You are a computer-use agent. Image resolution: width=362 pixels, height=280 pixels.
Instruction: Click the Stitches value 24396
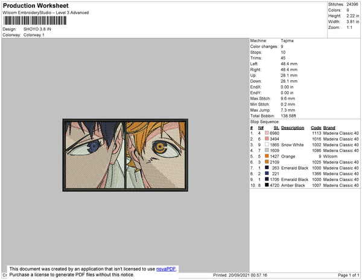pyautogui.click(x=352, y=4)
